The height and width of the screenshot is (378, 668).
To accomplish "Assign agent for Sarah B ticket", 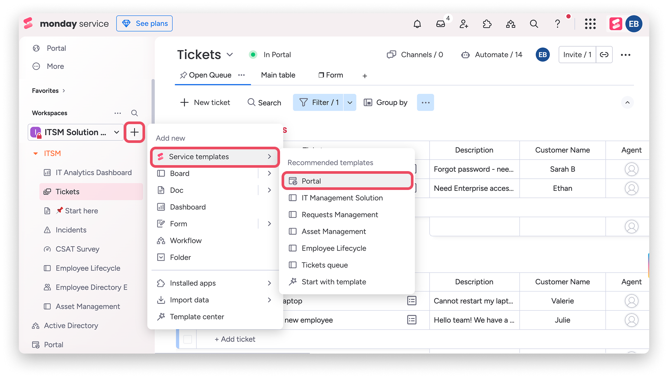I will 632,169.
